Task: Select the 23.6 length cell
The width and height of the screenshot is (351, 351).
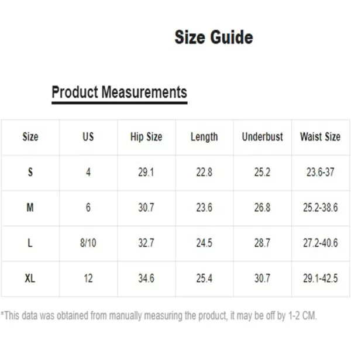Action: (x=204, y=208)
